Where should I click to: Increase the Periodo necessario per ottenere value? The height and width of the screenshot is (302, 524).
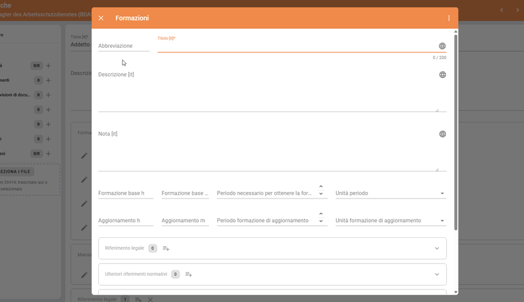click(321, 187)
